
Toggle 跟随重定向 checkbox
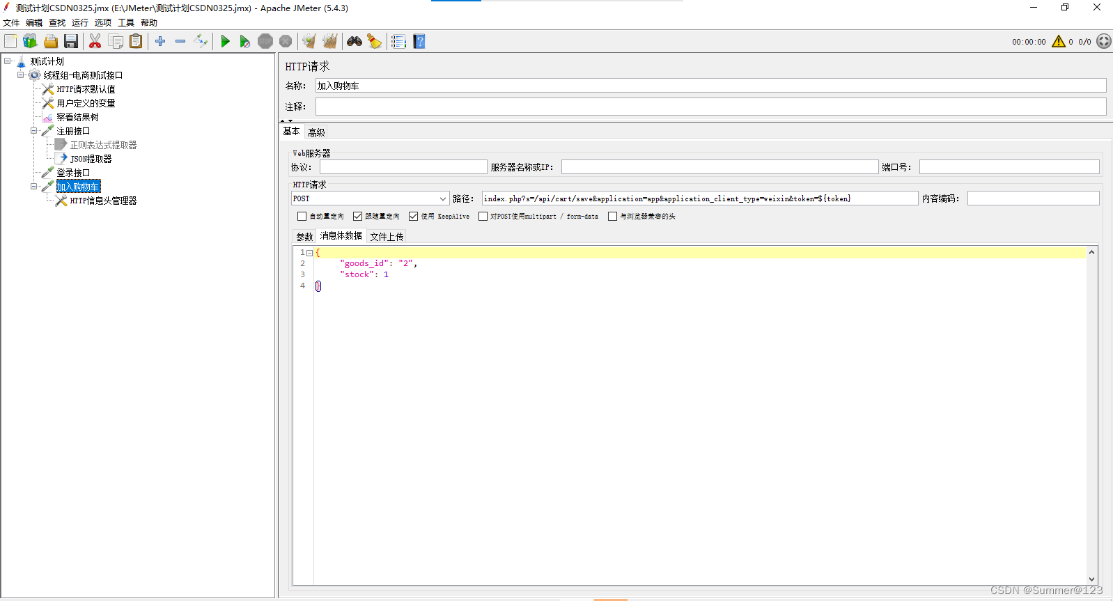pos(357,217)
